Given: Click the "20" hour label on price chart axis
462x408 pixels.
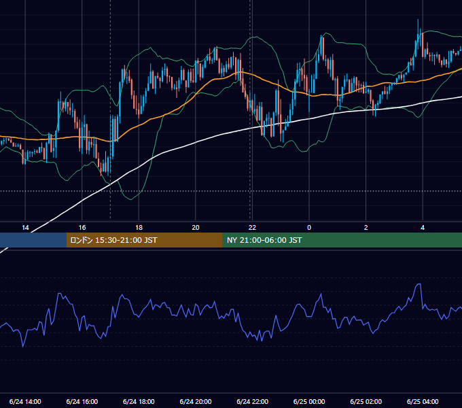Looking at the screenshot, I should [196, 228].
